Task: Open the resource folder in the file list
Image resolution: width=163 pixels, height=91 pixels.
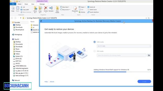Action: [x=35, y=25]
